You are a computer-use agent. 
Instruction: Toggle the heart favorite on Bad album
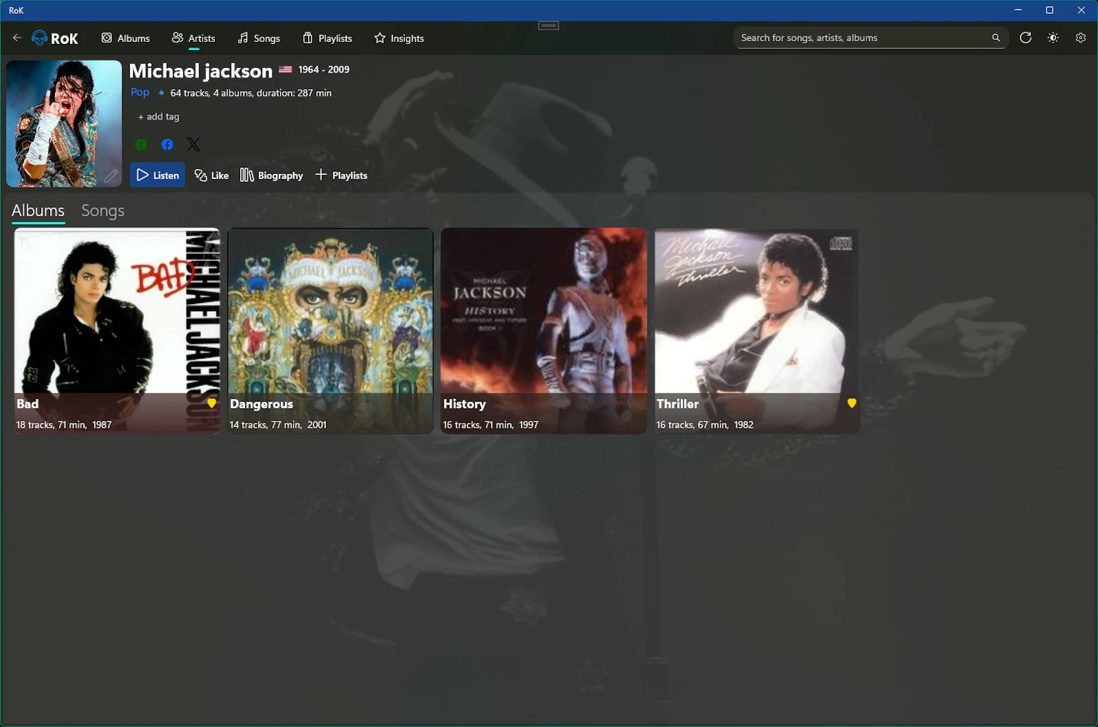(x=212, y=403)
